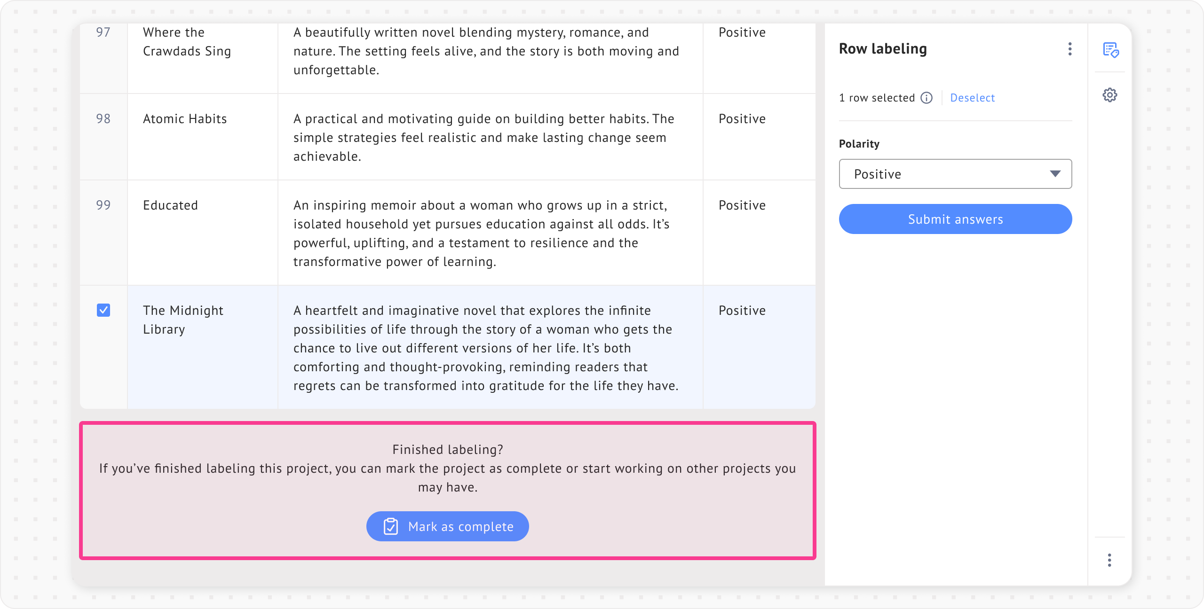The image size is (1204, 609).
Task: Click the Educated book title cell
Action: click(170, 205)
